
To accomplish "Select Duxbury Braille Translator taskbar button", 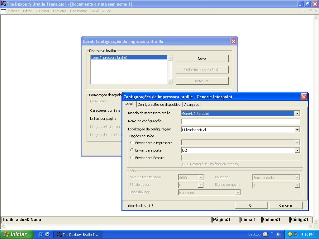I will tap(78, 235).
